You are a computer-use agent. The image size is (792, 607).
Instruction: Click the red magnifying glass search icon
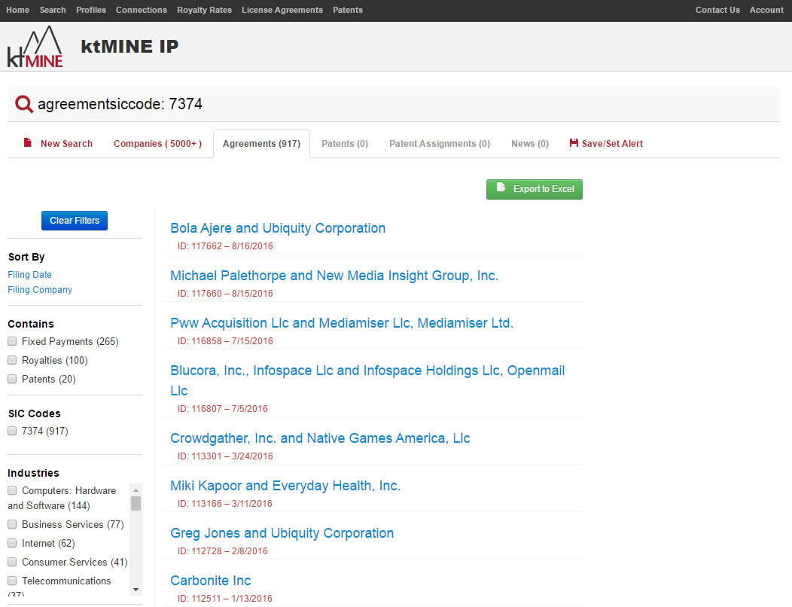(24, 104)
